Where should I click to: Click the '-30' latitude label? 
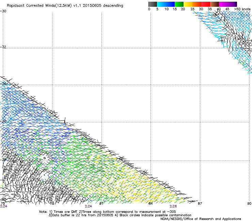pyautogui.click(x=3, y=11)
